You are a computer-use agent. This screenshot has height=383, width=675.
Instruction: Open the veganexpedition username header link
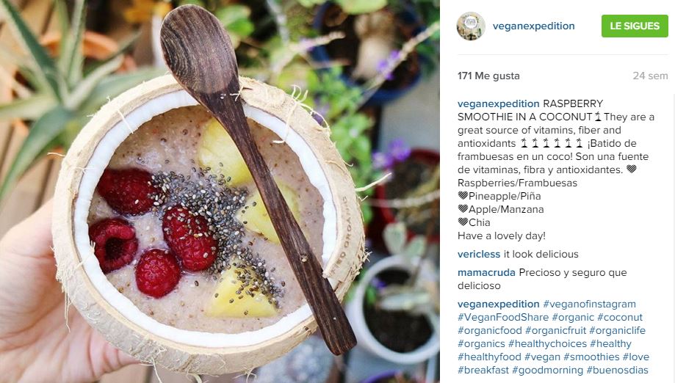coord(533,26)
